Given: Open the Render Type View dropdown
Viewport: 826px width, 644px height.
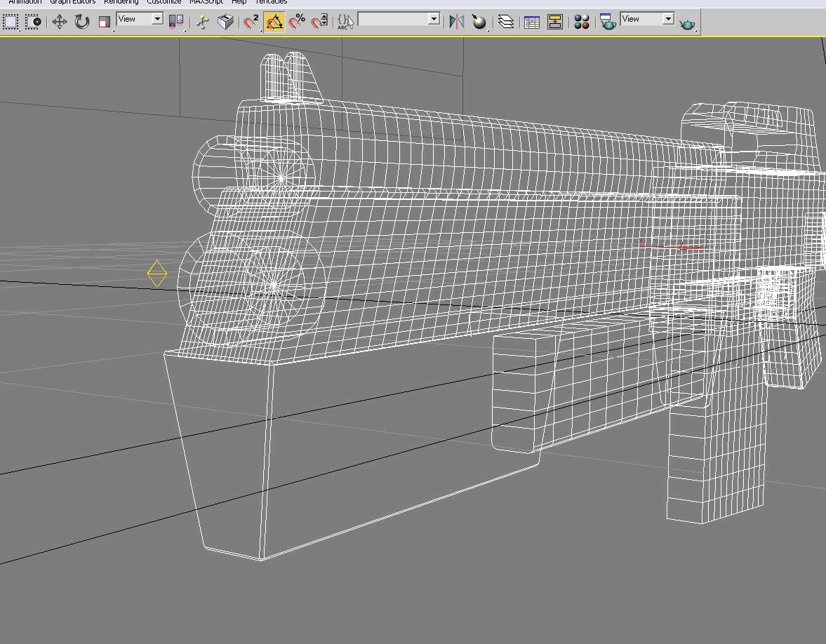Looking at the screenshot, I should click(648, 20).
